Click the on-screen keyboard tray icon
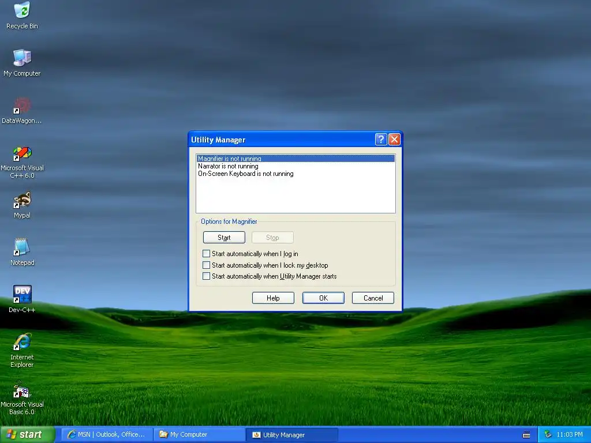The width and height of the screenshot is (591, 443). (x=526, y=435)
